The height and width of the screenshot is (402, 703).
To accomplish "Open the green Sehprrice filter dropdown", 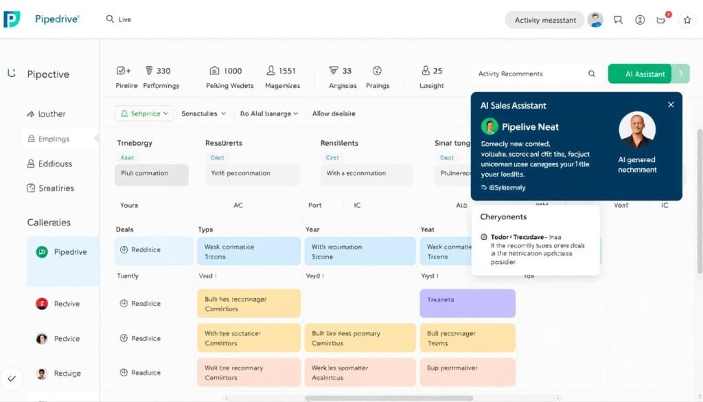I will 144,113.
